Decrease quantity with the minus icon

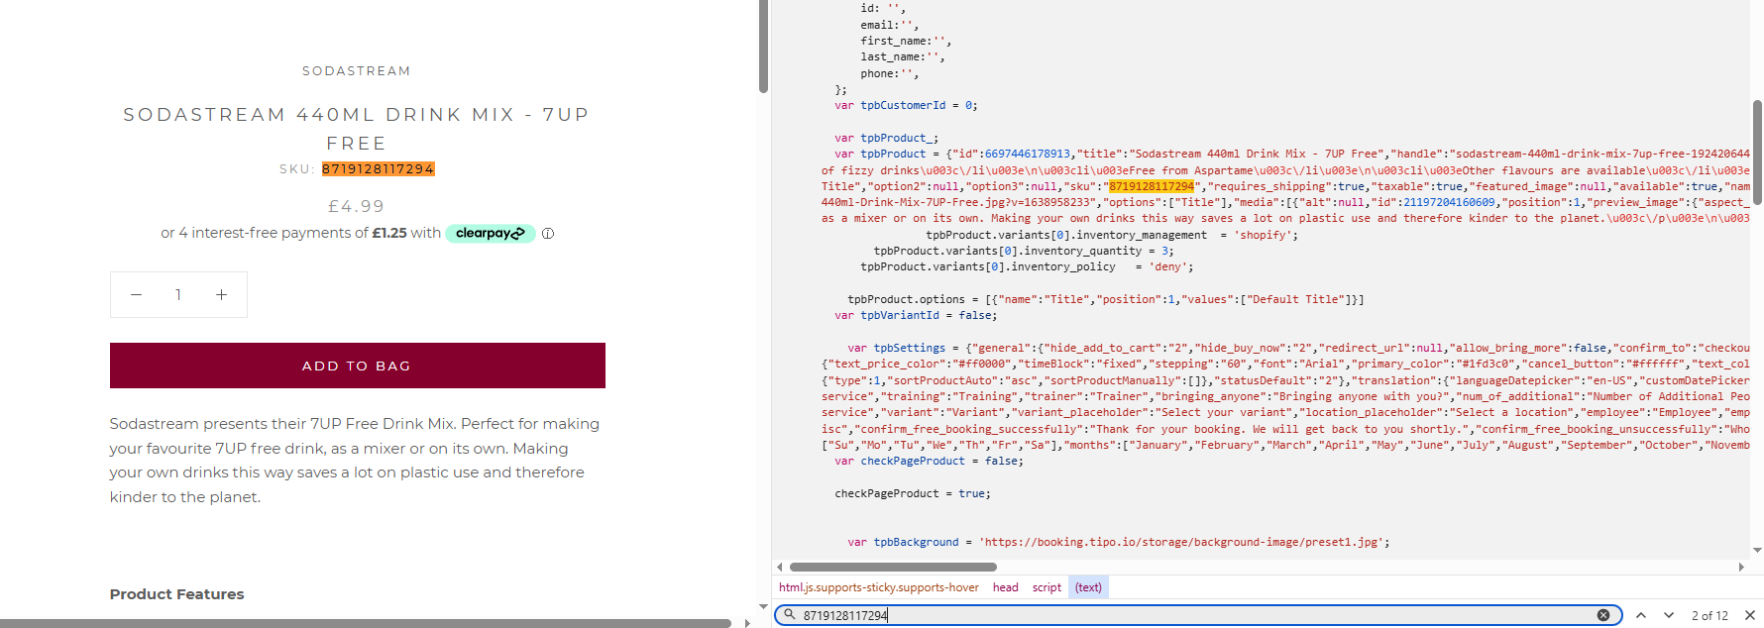136,294
